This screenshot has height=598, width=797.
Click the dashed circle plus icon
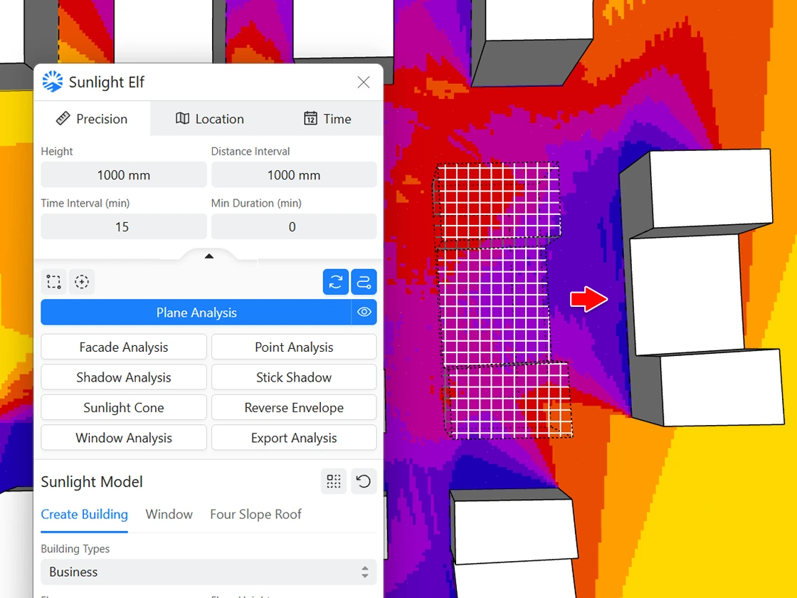[83, 282]
